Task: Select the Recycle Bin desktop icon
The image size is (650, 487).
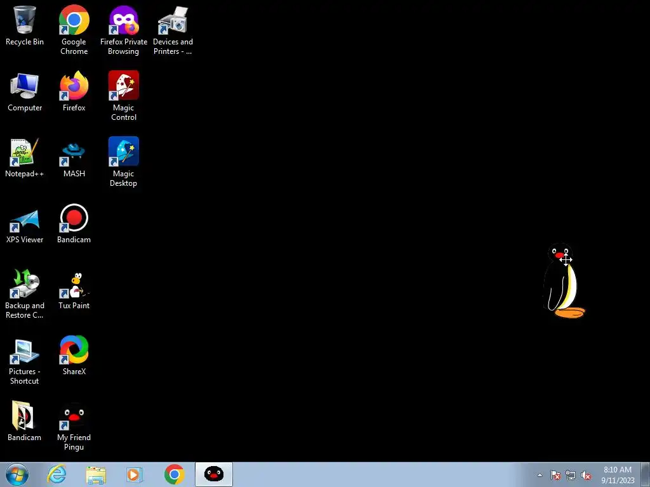Action: pyautogui.click(x=25, y=25)
